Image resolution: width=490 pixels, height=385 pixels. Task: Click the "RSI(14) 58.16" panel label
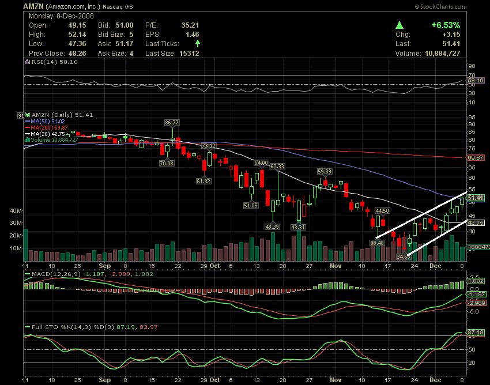point(54,62)
